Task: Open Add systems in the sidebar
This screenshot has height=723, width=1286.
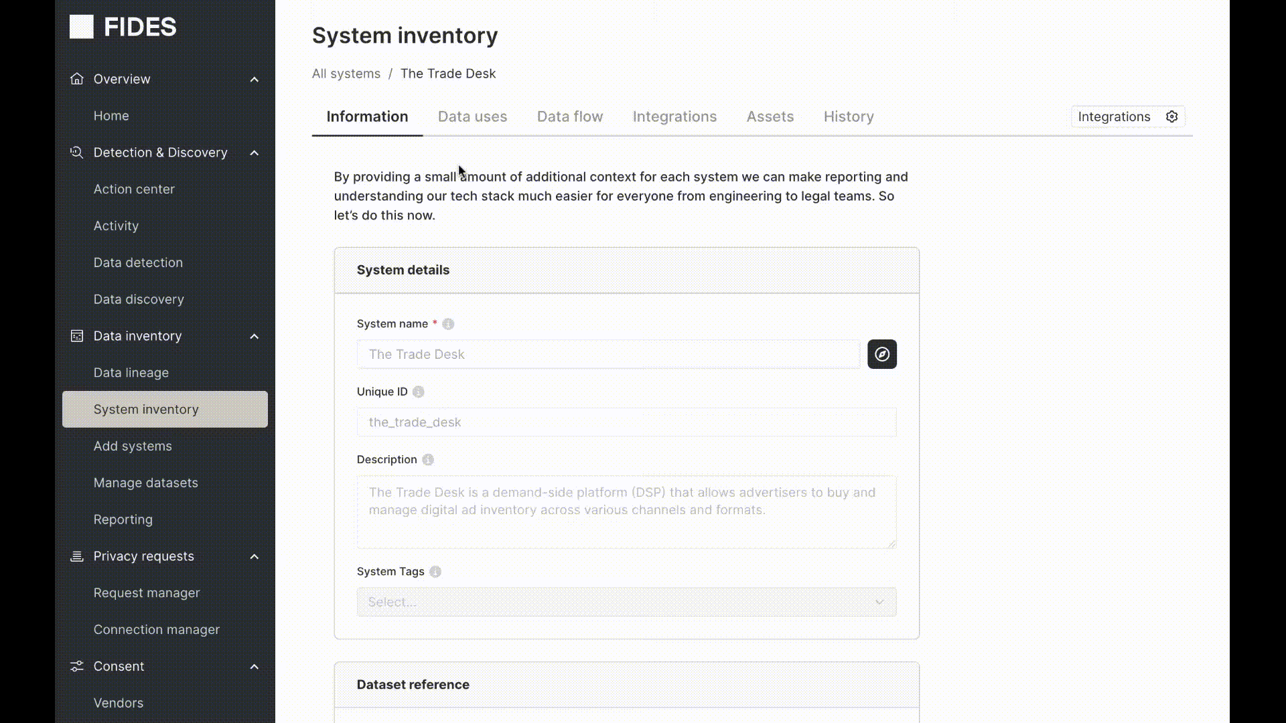Action: click(133, 446)
